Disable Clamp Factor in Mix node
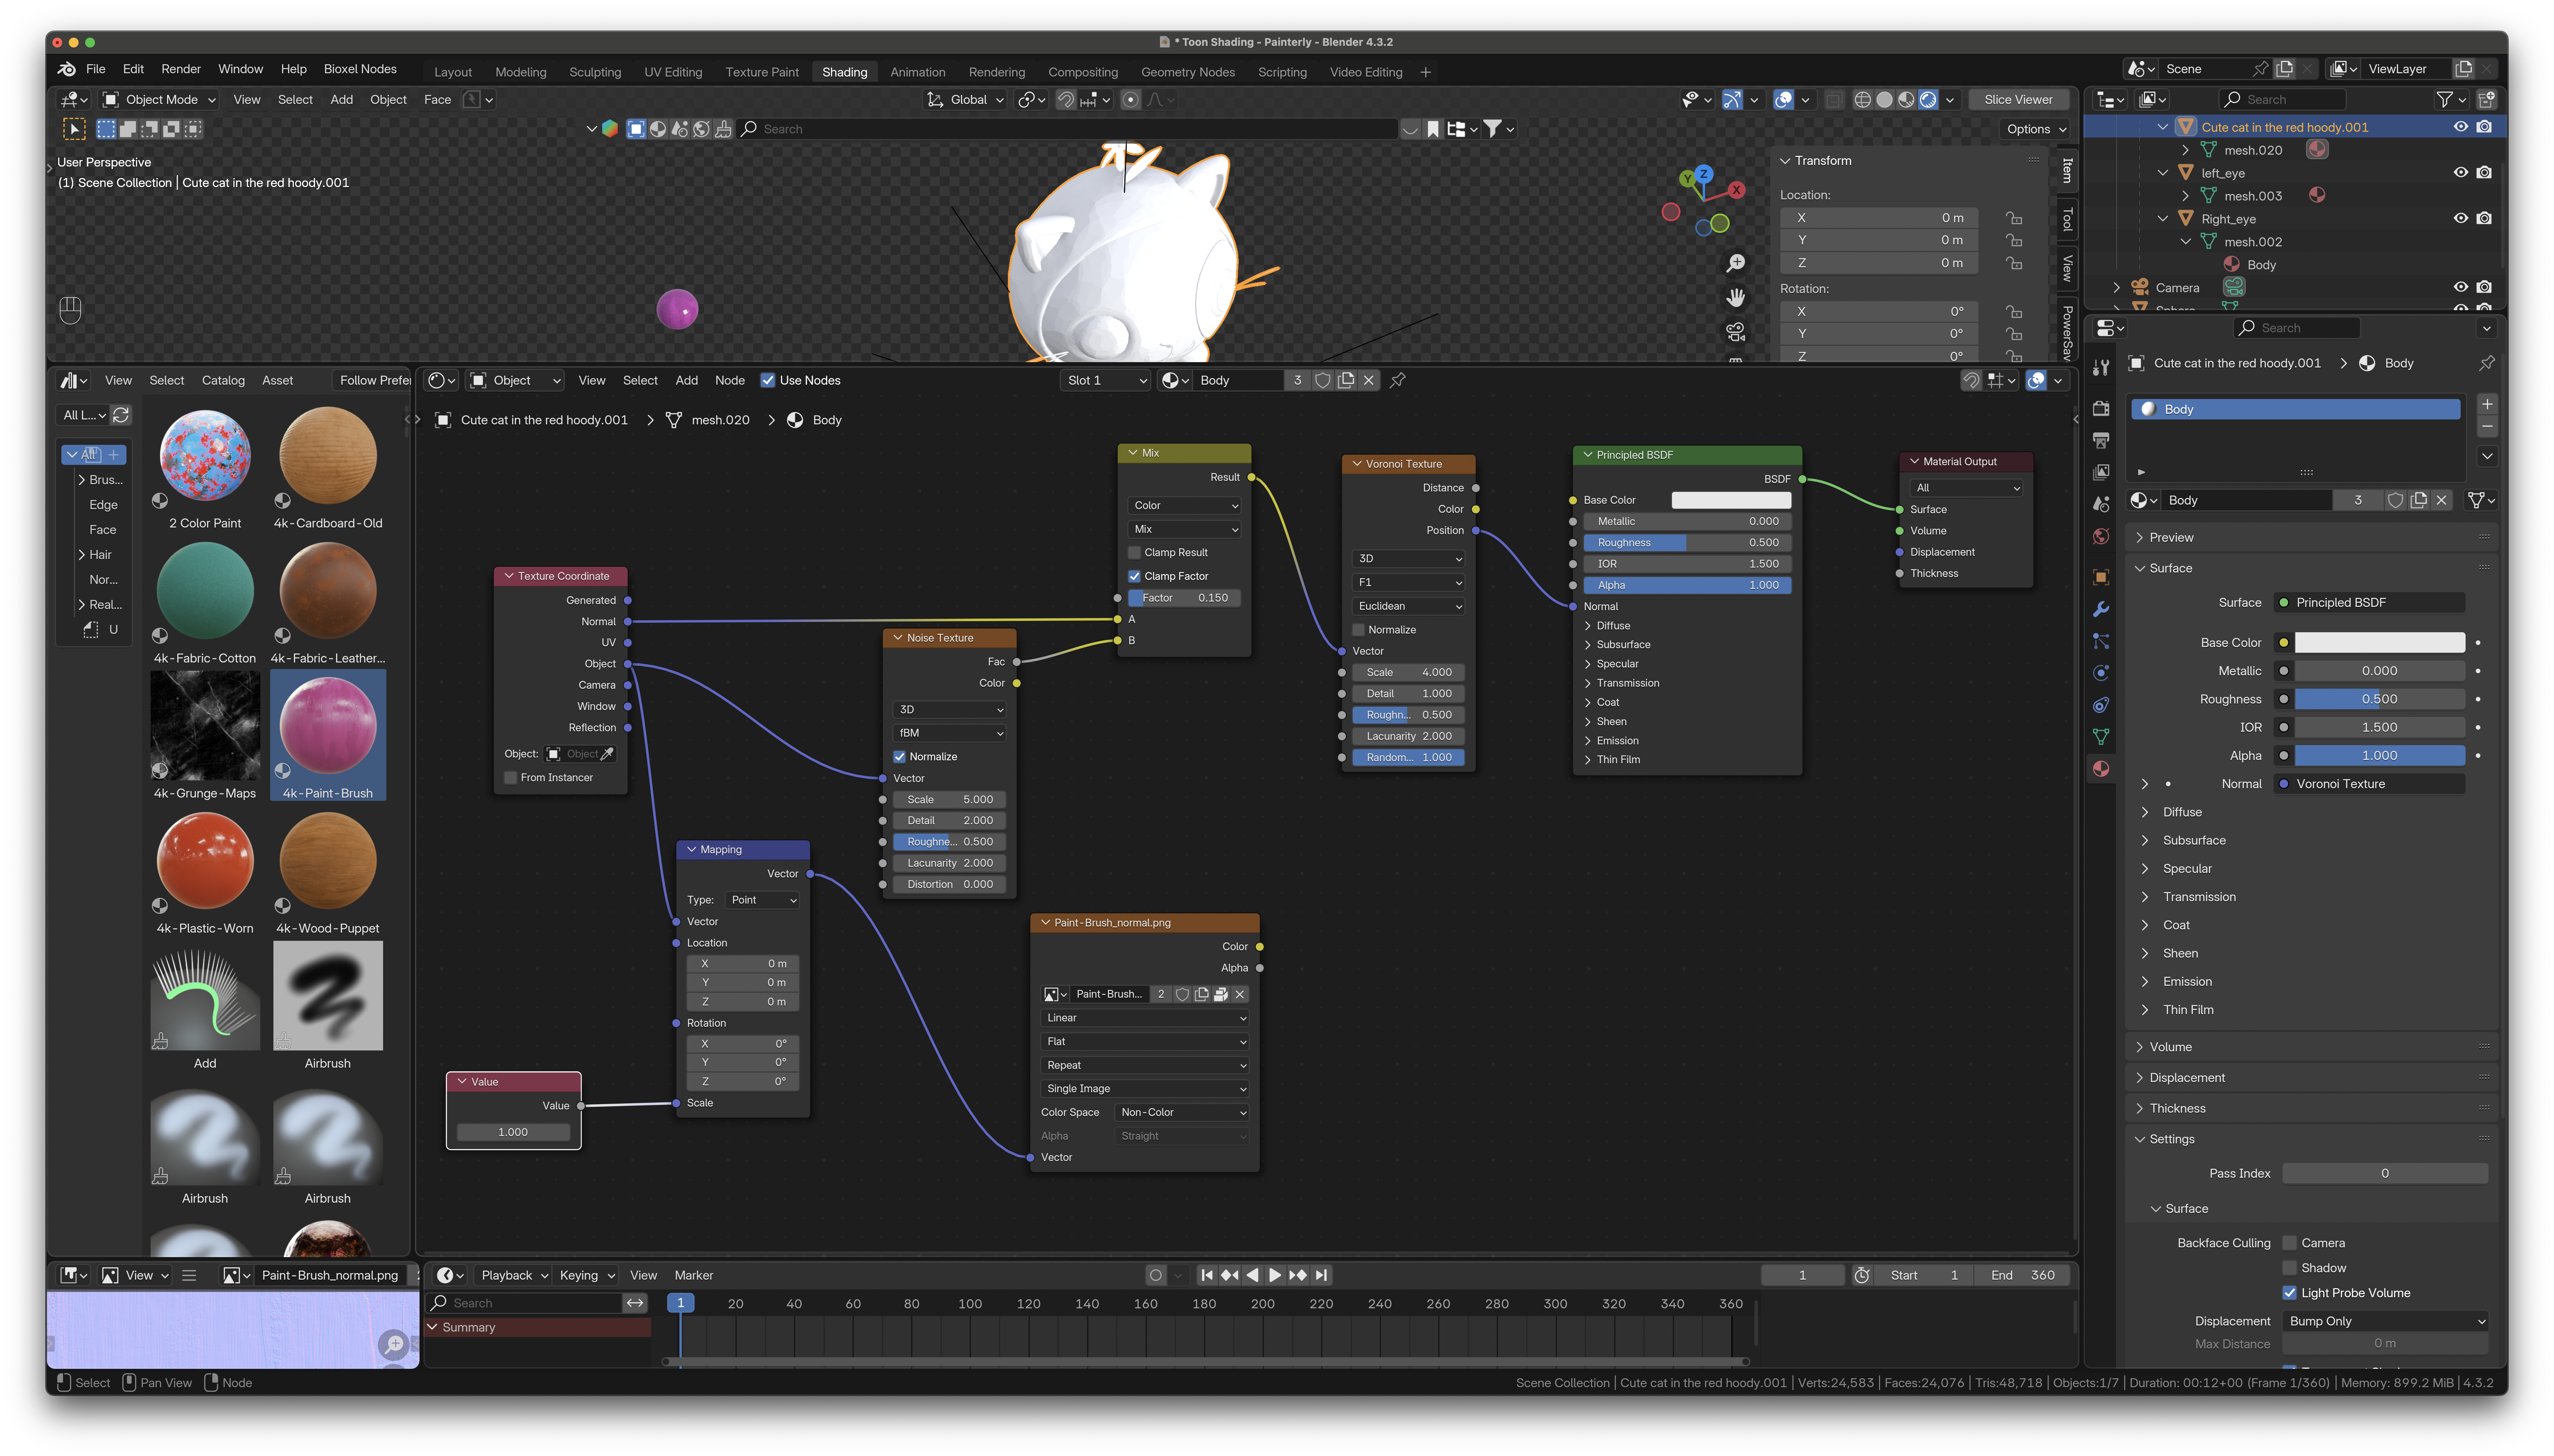 coord(1134,576)
